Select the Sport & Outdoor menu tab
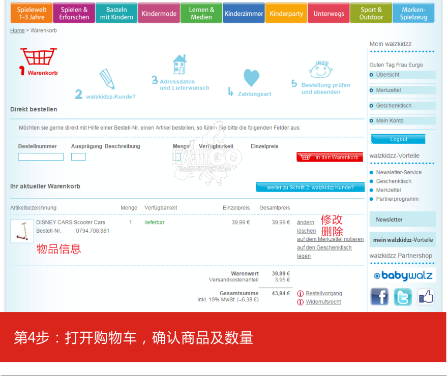The width and height of the screenshot is (447, 376). tap(371, 14)
